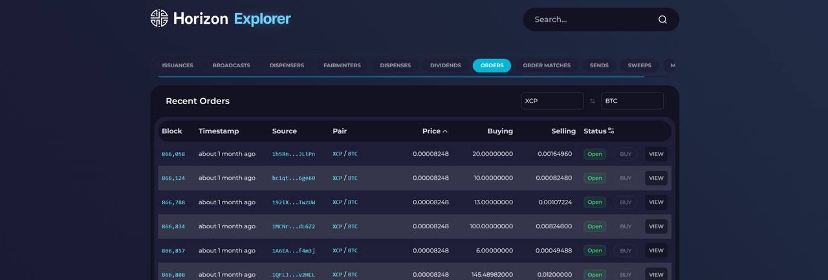Open source address bc1qt...6ge60

pyautogui.click(x=294, y=178)
